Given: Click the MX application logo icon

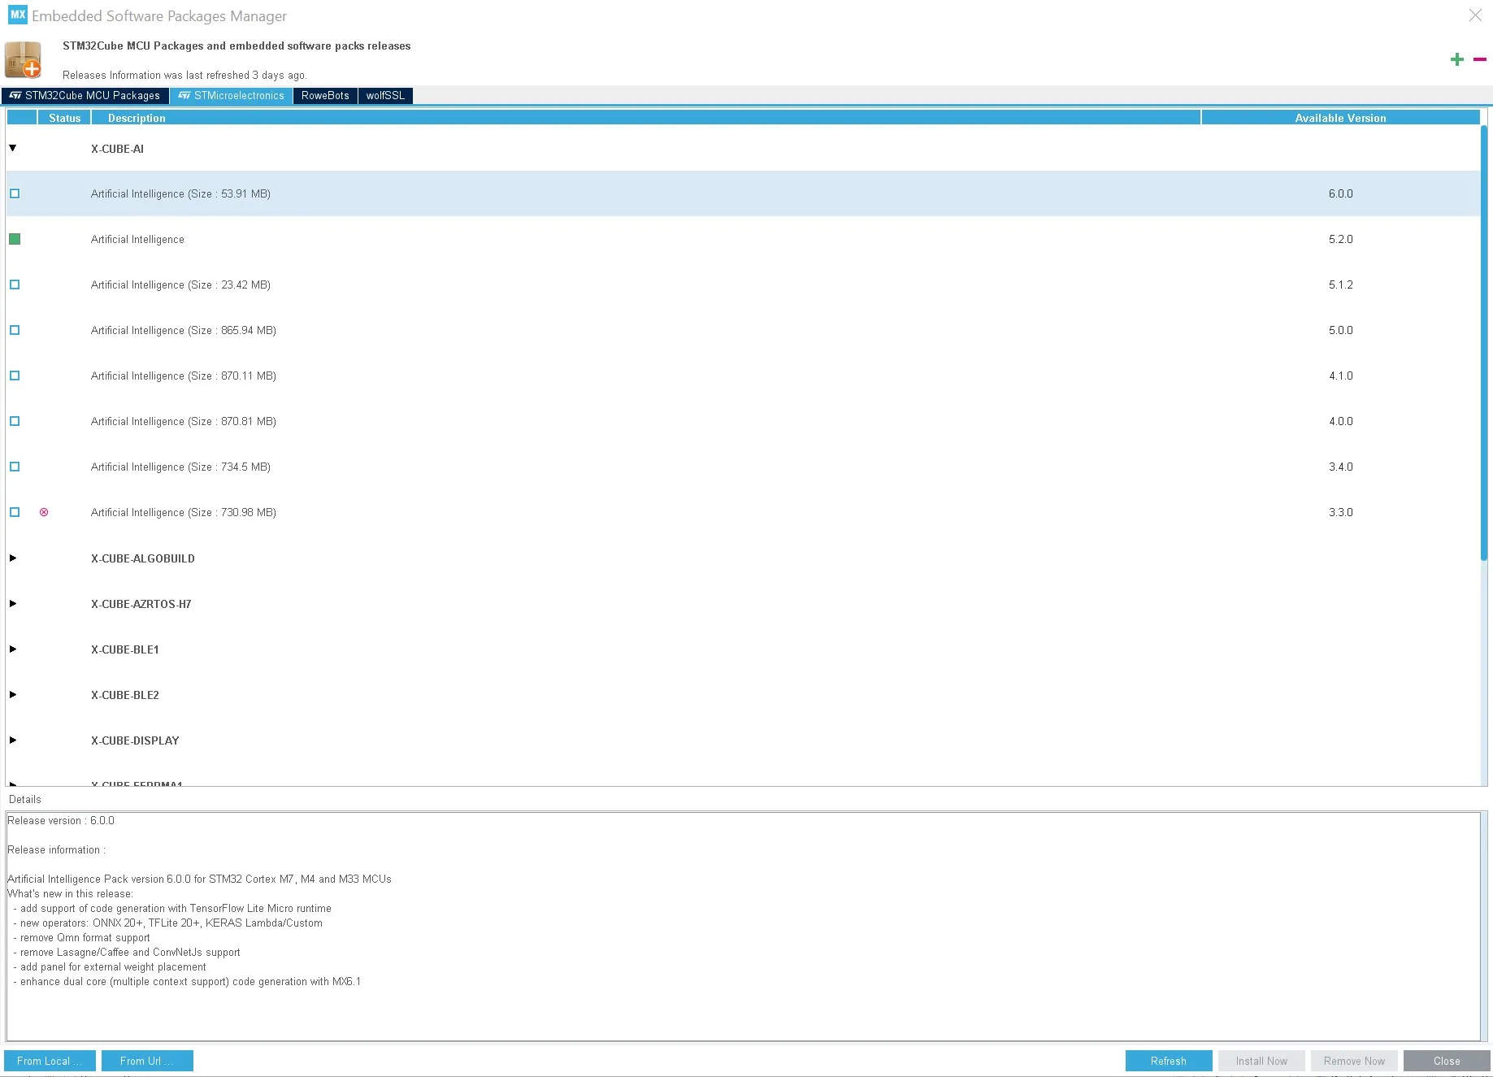Looking at the screenshot, I should pyautogui.click(x=17, y=15).
